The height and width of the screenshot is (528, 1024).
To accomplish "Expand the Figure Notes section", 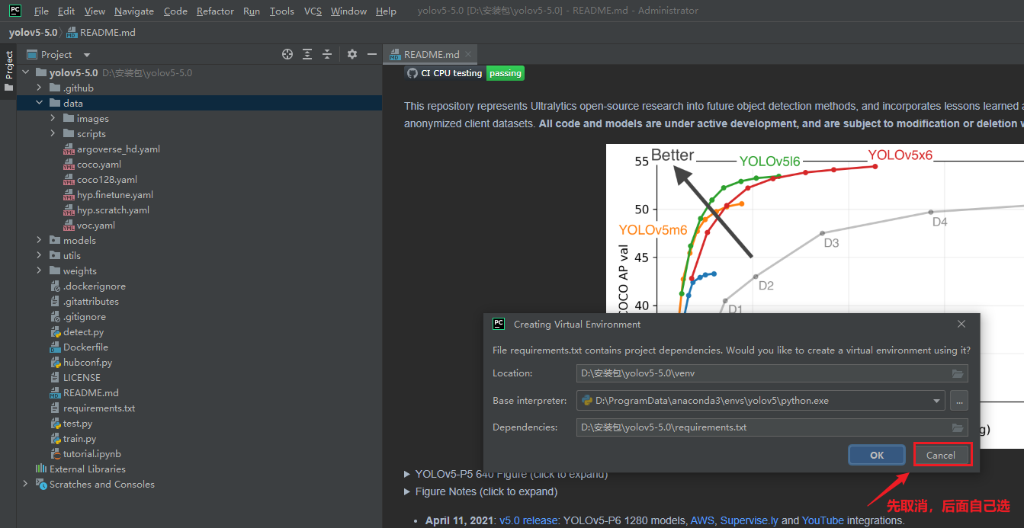I will click(407, 491).
